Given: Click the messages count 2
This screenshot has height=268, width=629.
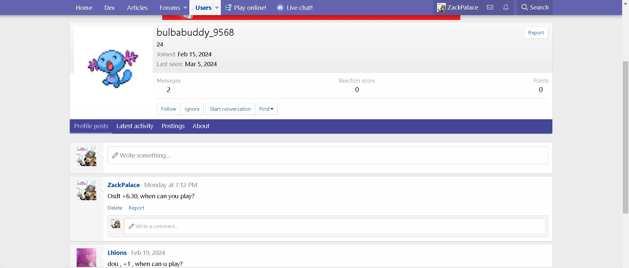Looking at the screenshot, I should [168, 89].
